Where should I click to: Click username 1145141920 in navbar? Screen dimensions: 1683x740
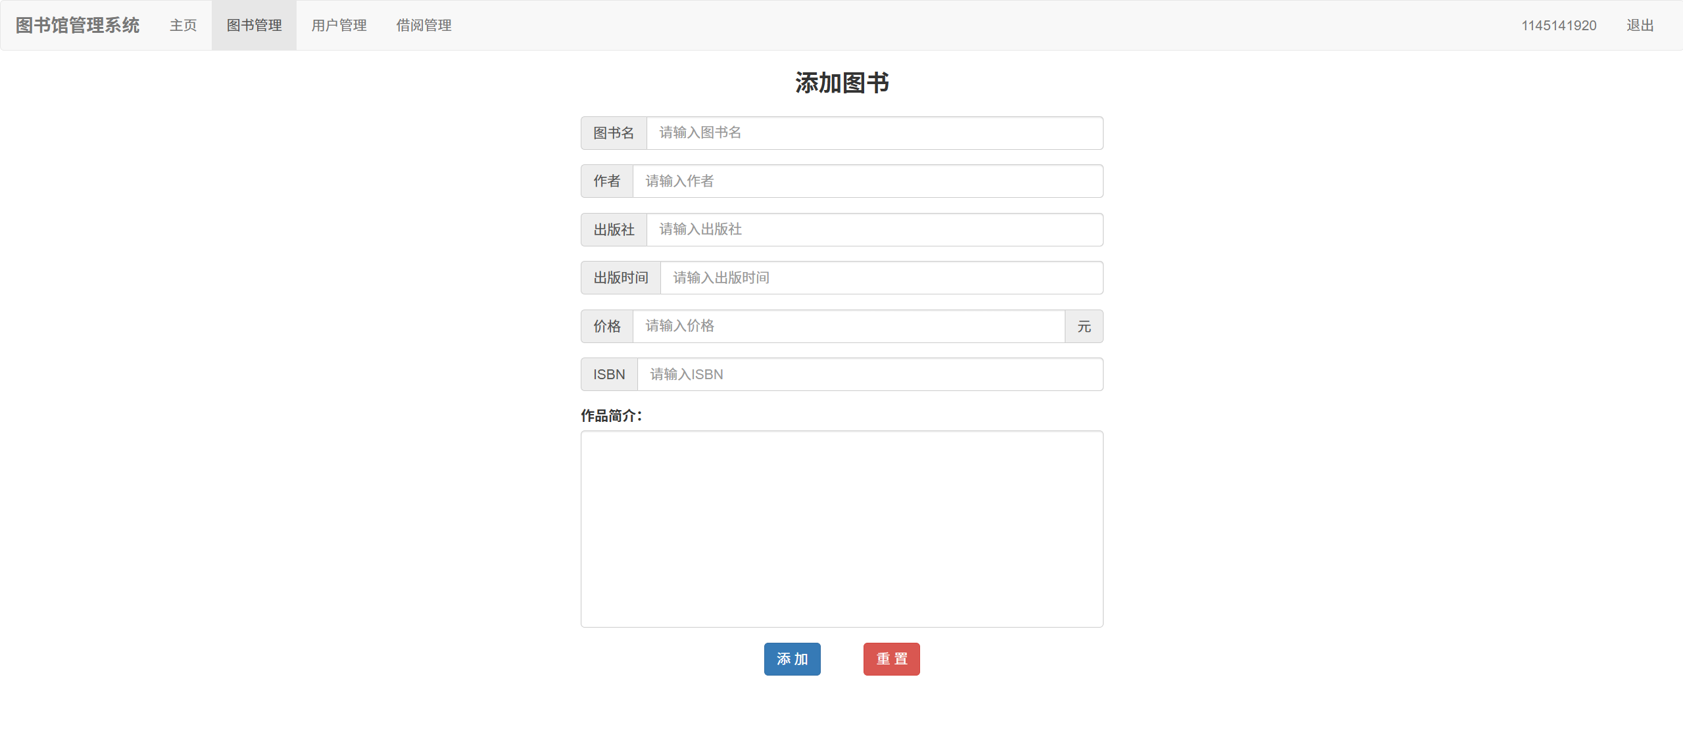tap(1559, 25)
